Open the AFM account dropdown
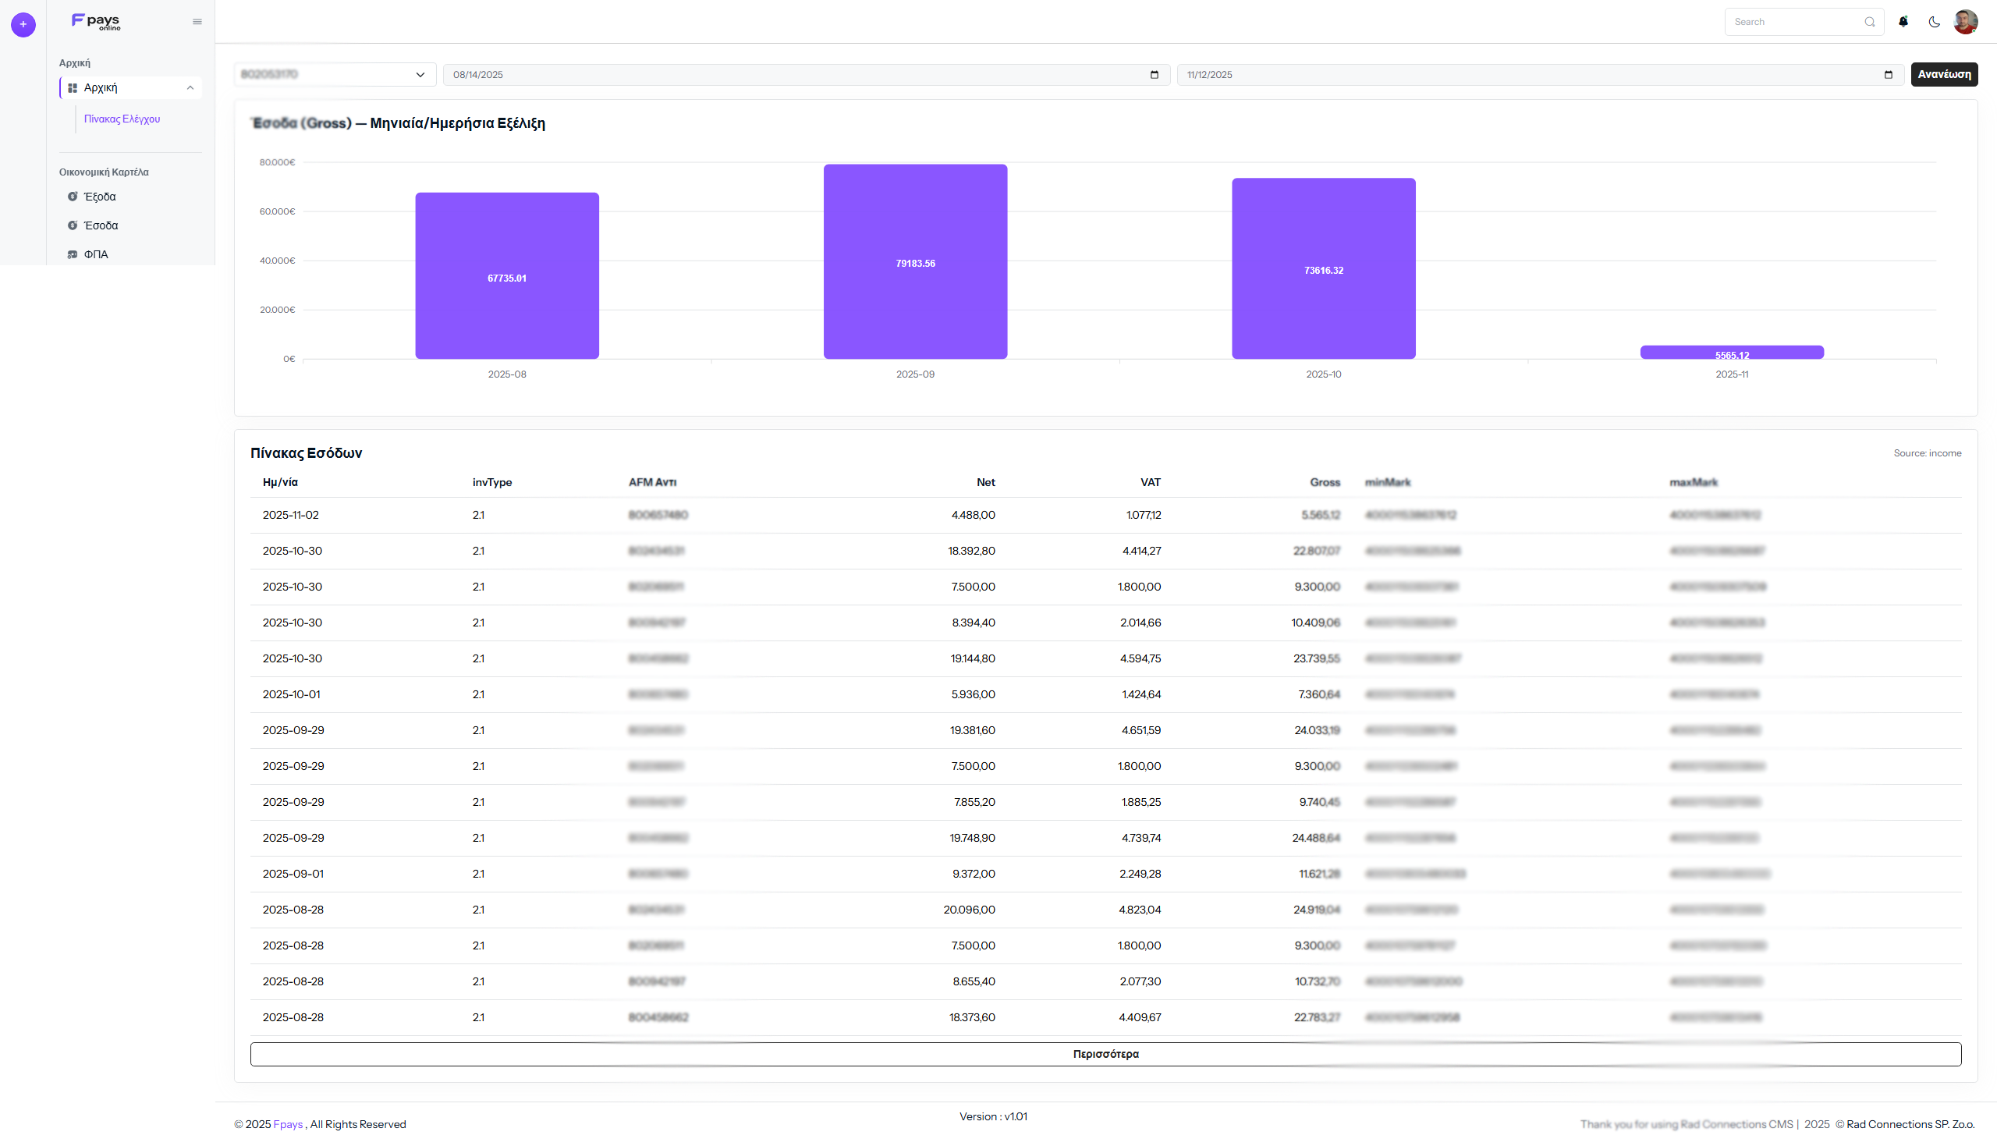The image size is (1997, 1146). point(335,75)
